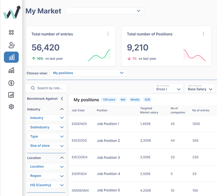Open the settings gear icon in sidebar

point(11,107)
